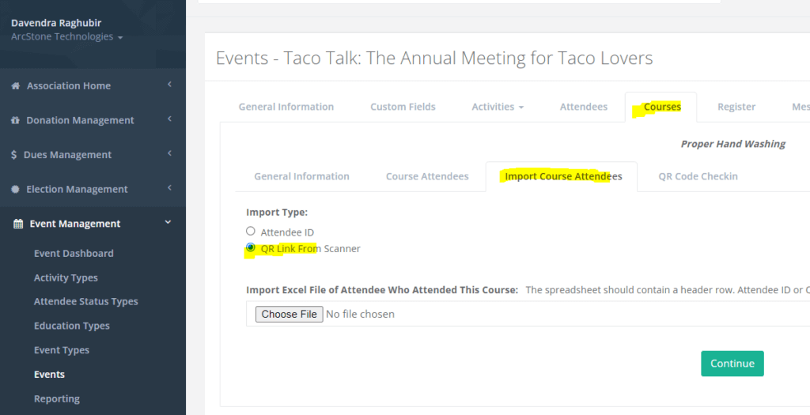Open the ArcStone Technologies account dropdown

tap(66, 37)
